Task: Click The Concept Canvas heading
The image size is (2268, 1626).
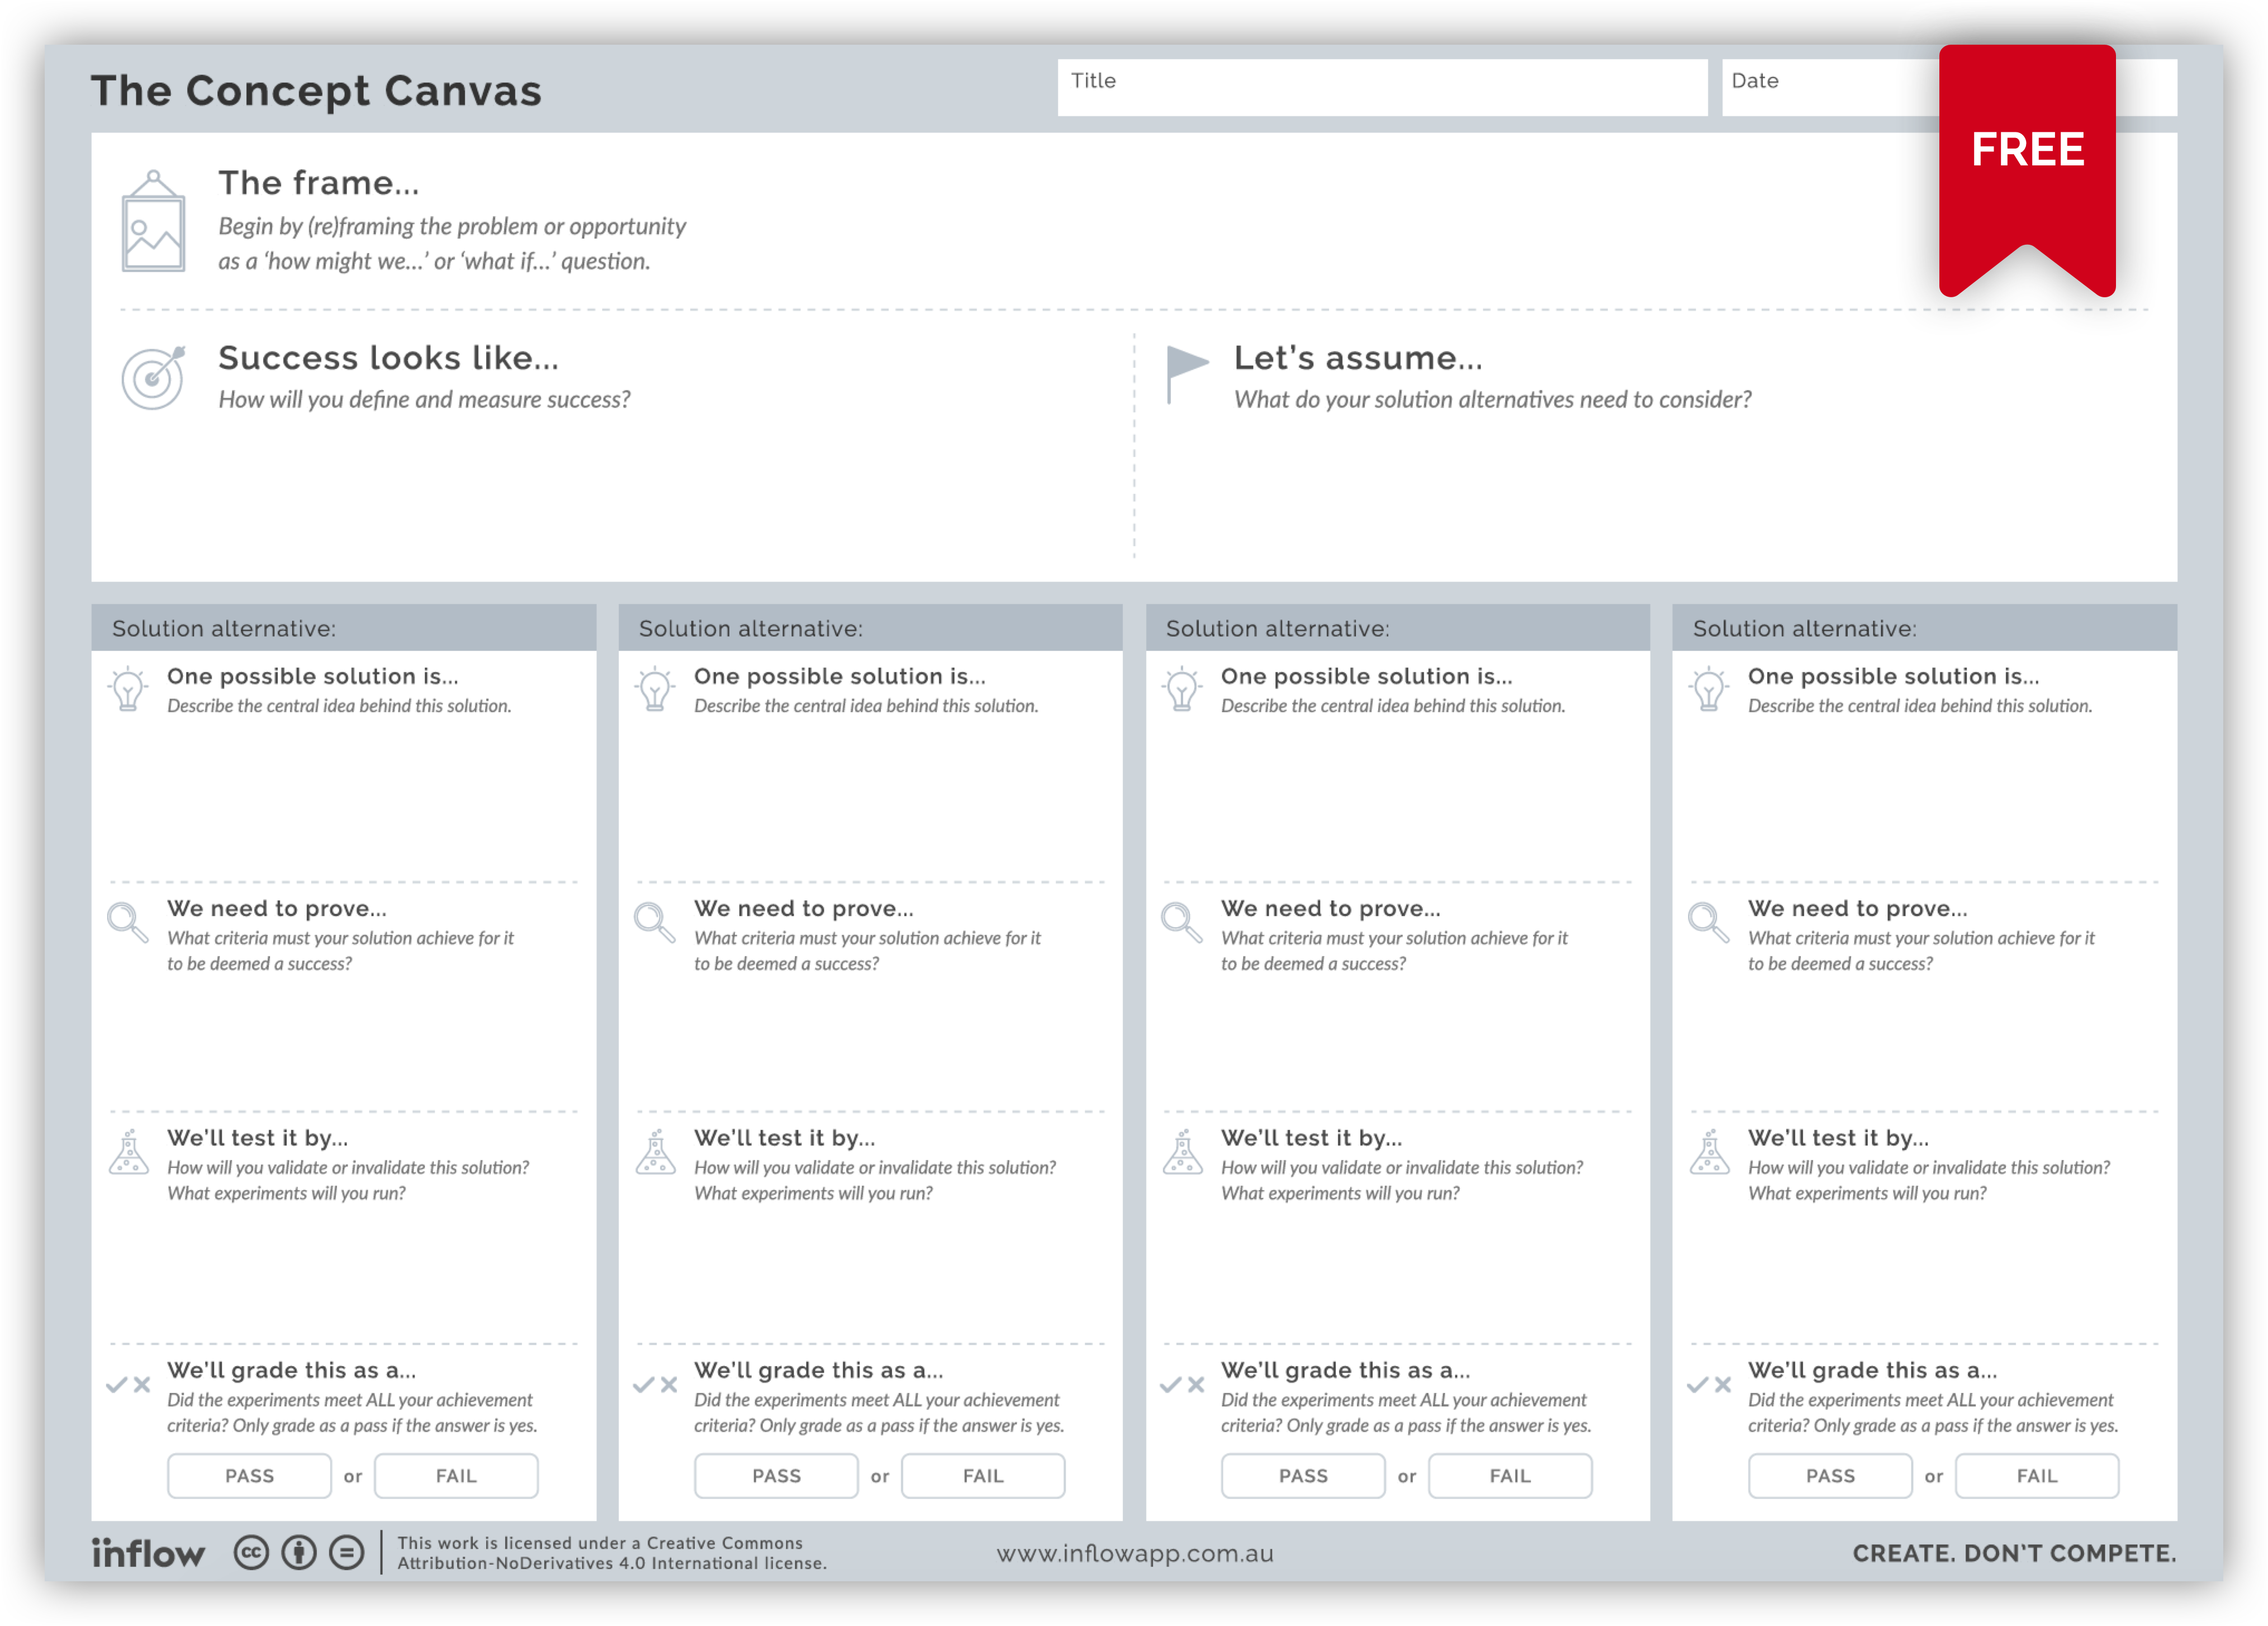Action: (316, 91)
